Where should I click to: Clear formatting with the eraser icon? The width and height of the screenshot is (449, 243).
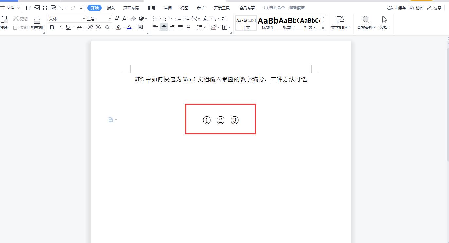click(133, 19)
